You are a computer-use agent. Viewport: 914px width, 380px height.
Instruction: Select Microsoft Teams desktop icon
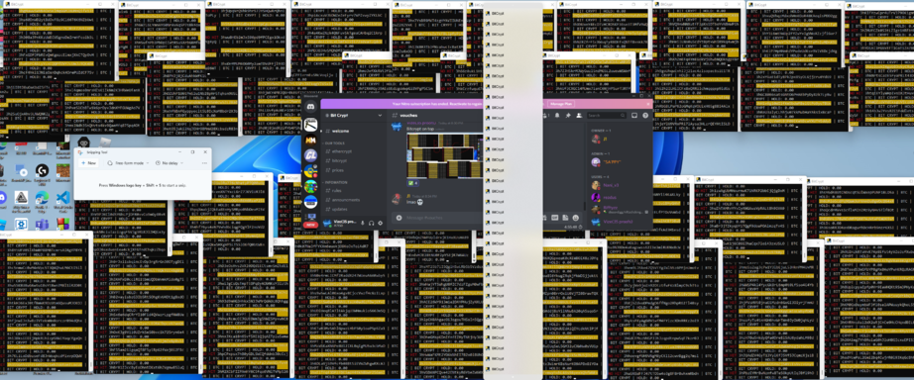[42, 224]
